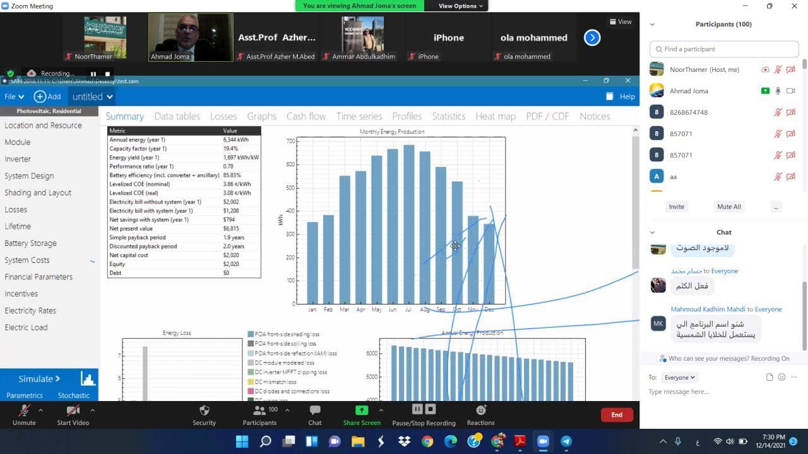Image resolution: width=808 pixels, height=454 pixels.
Task: Open Telegram from the Windows taskbar
Action: point(566,441)
